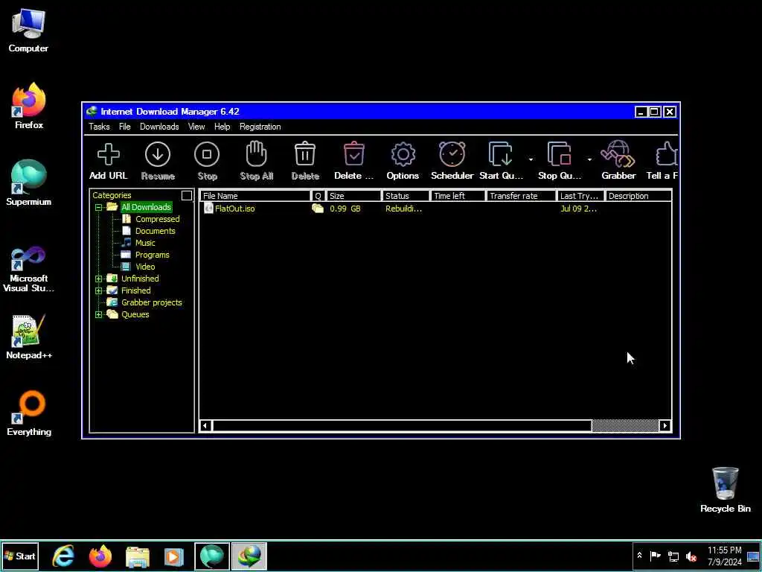This screenshot has width=762, height=572.
Task: Click the Jul 09 last try cell
Action: (578, 209)
